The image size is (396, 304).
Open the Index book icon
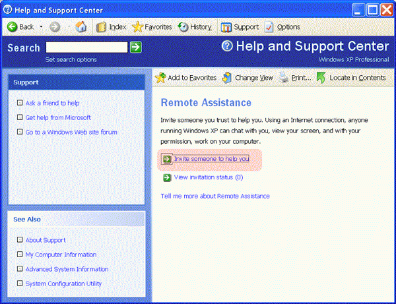(x=101, y=27)
